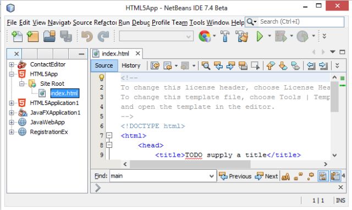Expand the ContactEditor project node
352x210 pixels.
12,65
